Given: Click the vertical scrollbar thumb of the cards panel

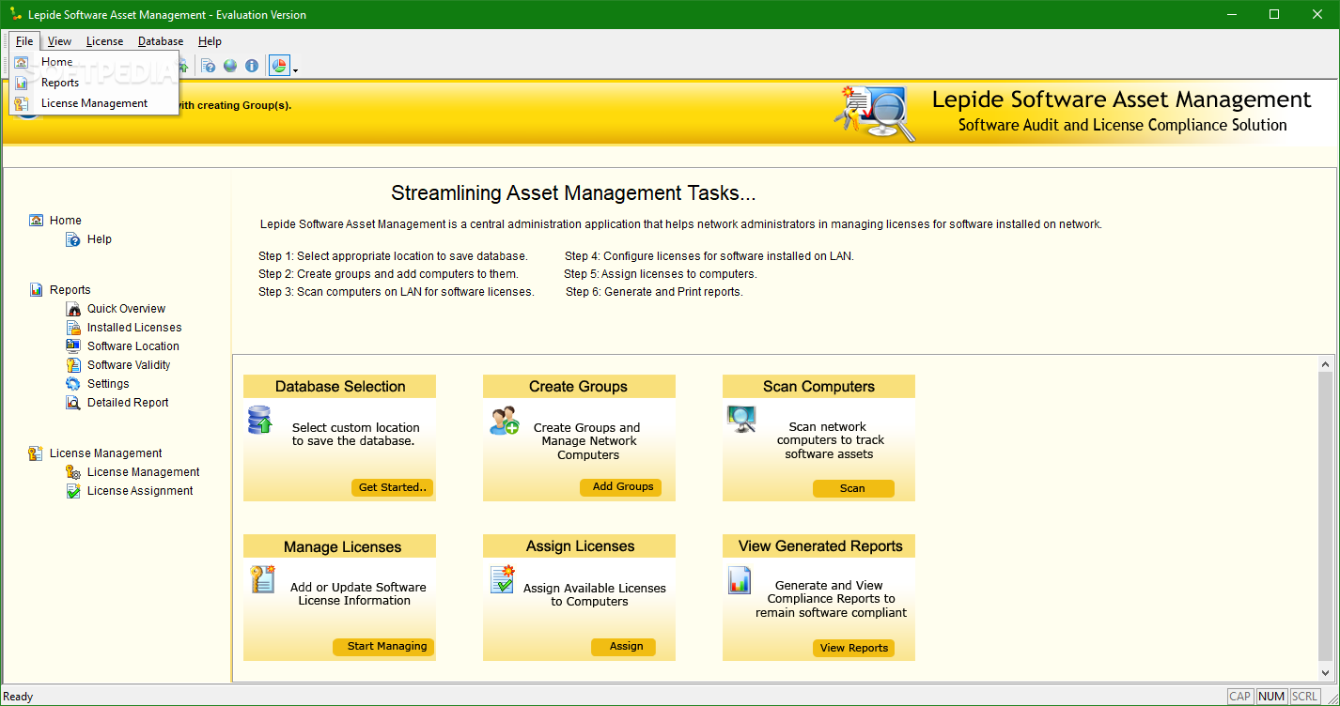Looking at the screenshot, I should 1326,516.
